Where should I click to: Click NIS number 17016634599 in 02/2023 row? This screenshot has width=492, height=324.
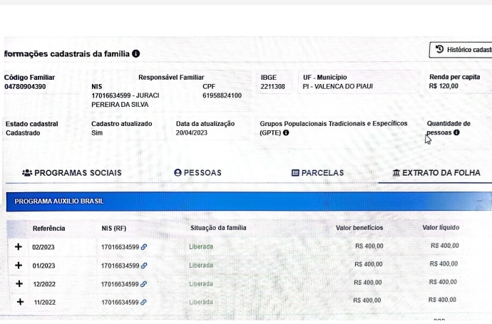120,247
